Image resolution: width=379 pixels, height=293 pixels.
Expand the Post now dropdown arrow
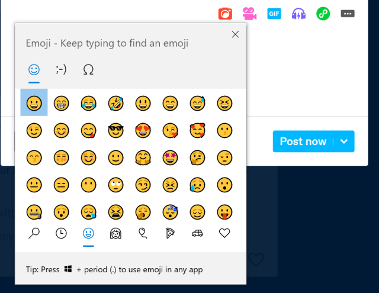345,141
